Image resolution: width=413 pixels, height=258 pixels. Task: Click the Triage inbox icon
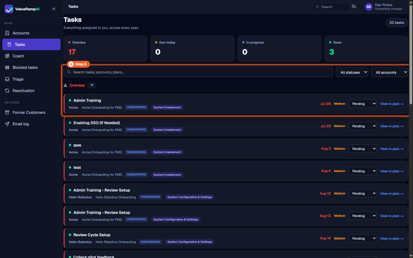[7, 79]
